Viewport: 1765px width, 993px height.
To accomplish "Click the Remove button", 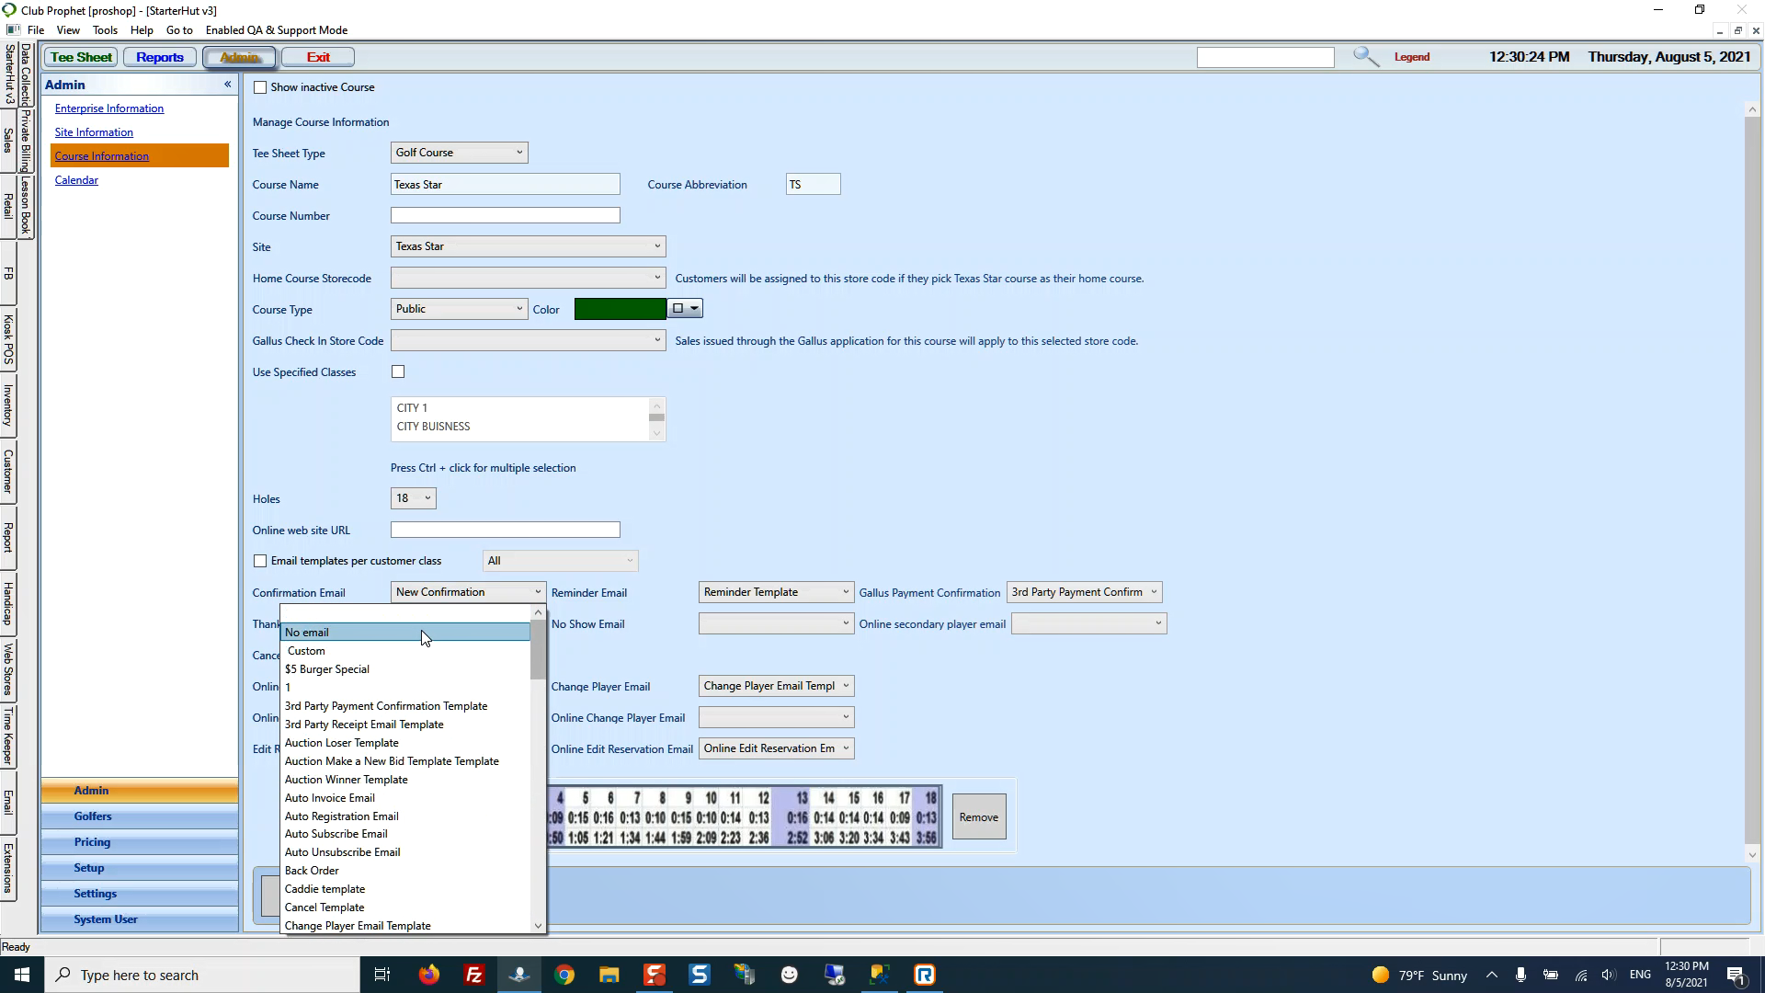I will (x=978, y=816).
